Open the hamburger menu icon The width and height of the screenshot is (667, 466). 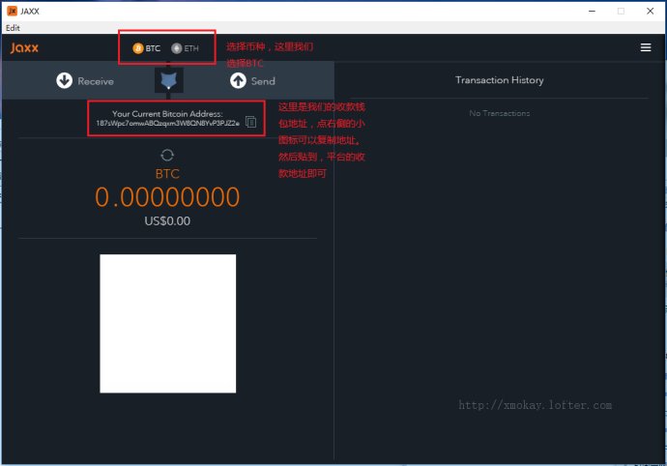pyautogui.click(x=646, y=47)
